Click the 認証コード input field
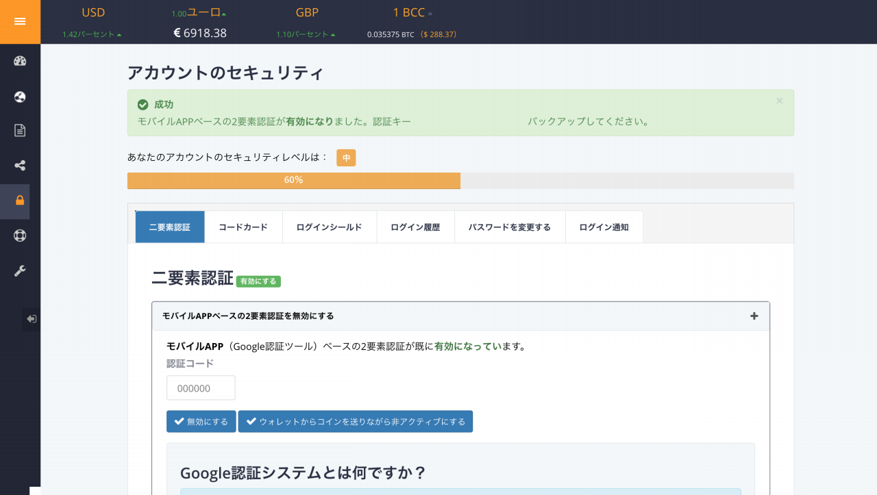877x495 pixels. (201, 388)
